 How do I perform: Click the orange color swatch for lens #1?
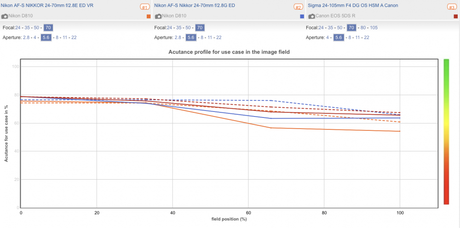click(149, 17)
